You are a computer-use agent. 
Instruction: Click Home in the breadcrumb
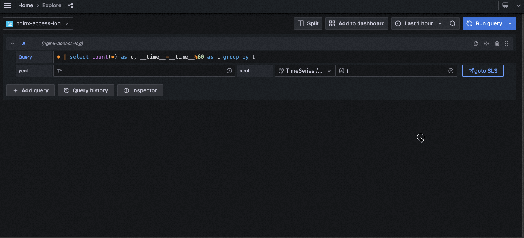click(x=25, y=5)
